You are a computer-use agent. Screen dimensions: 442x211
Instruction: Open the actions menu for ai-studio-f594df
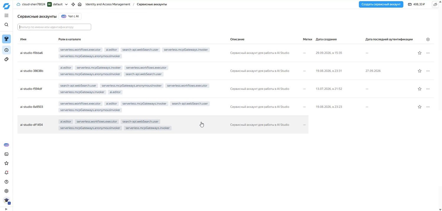[x=428, y=89]
